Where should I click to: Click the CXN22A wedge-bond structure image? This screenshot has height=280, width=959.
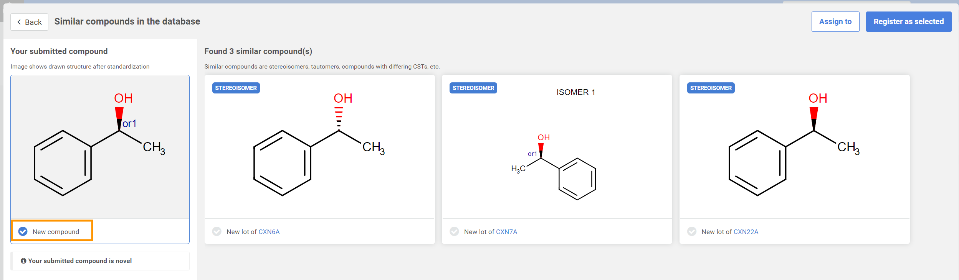point(794,147)
